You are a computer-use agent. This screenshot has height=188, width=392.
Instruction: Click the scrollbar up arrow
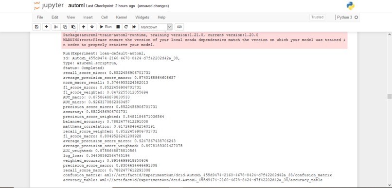click(389, 34)
